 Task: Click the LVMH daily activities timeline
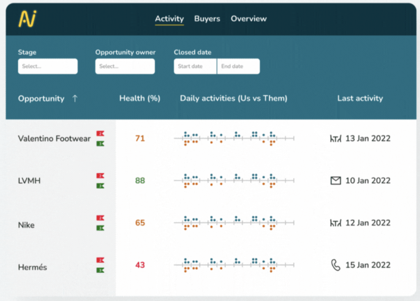[234, 181]
